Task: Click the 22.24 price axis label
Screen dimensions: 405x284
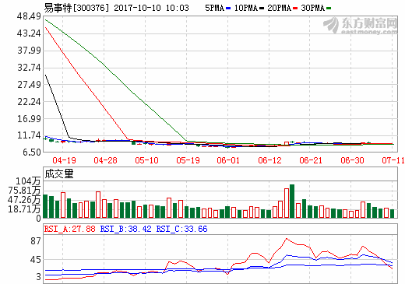Action: click(29, 102)
